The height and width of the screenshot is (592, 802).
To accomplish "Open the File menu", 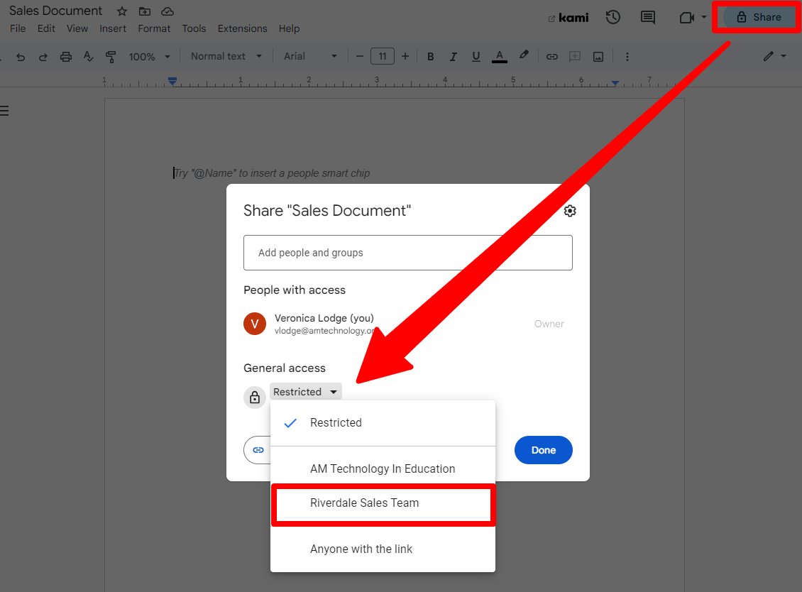I will click(x=18, y=28).
